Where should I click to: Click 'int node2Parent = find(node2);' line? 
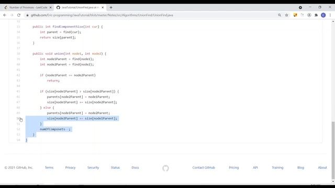pos(66,64)
